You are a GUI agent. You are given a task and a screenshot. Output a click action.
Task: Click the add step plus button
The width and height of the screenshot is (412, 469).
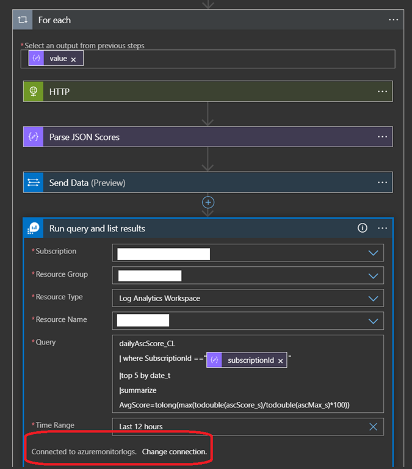tap(208, 202)
